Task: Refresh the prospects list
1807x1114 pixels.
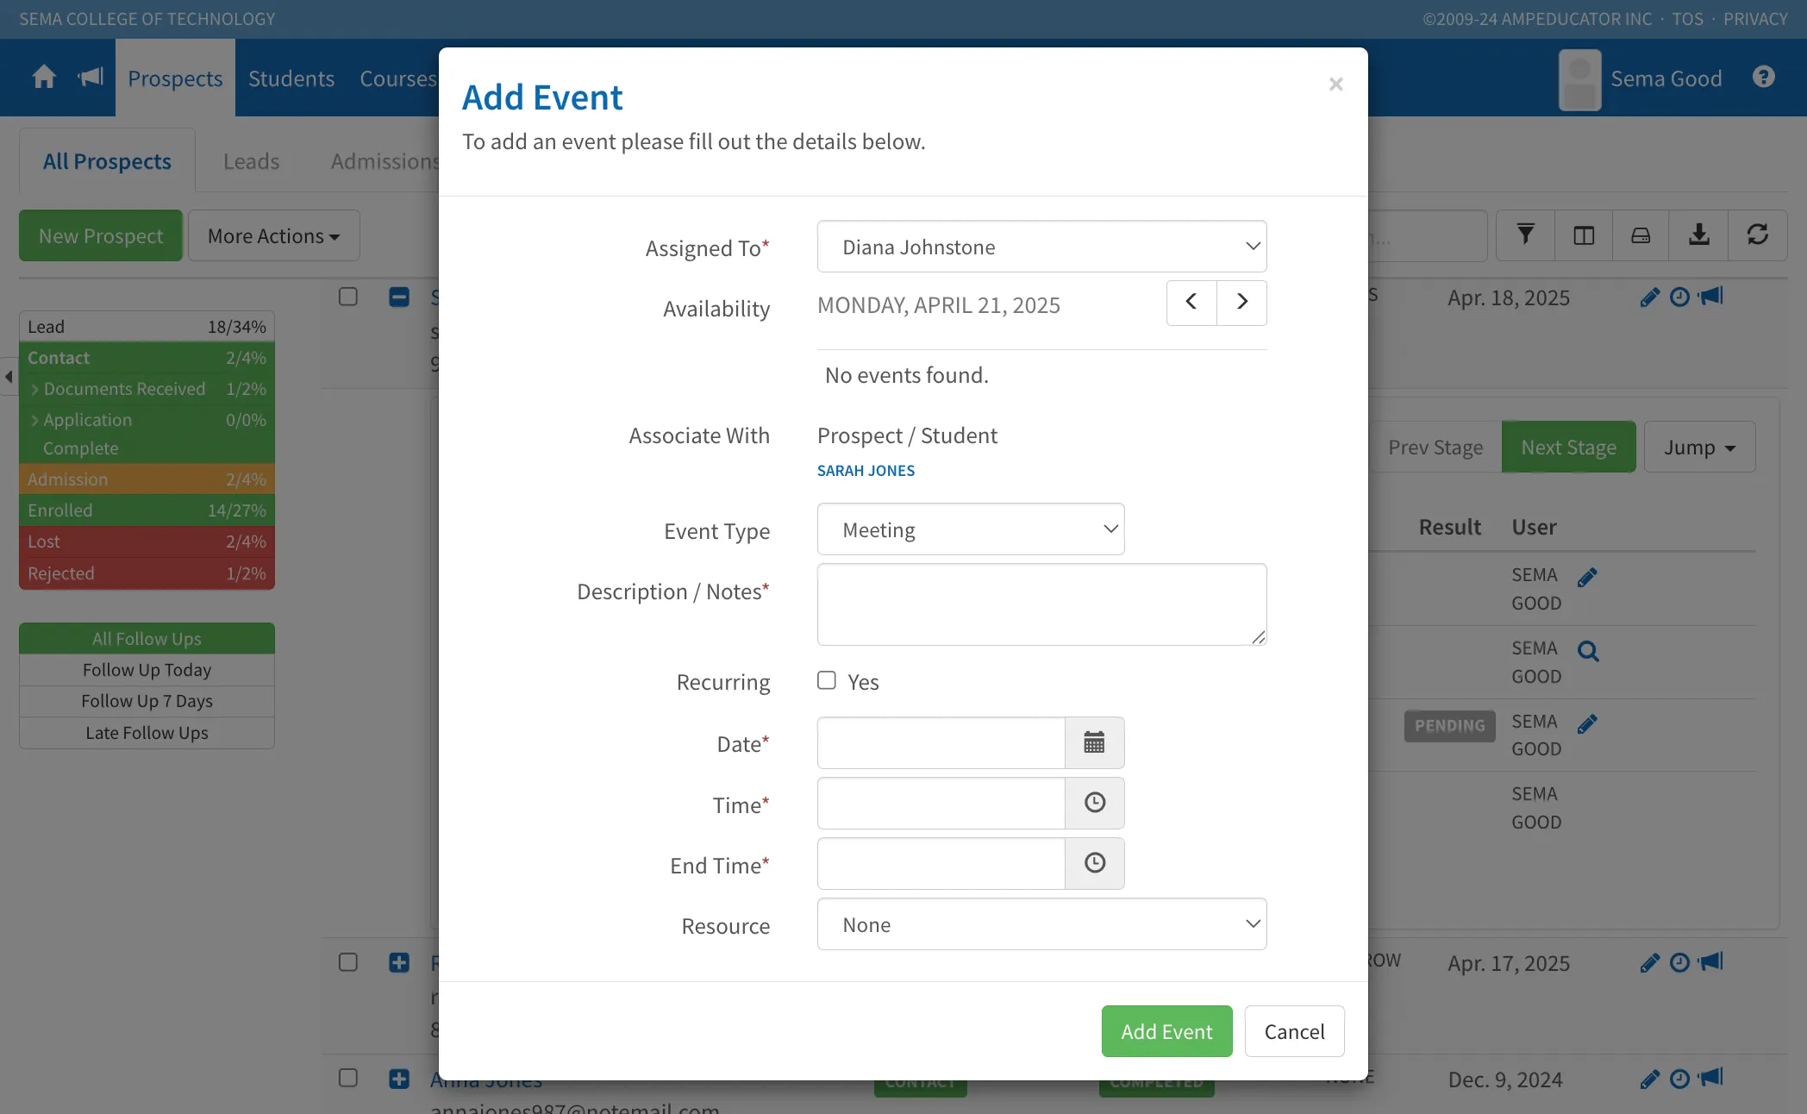Action: (1757, 235)
